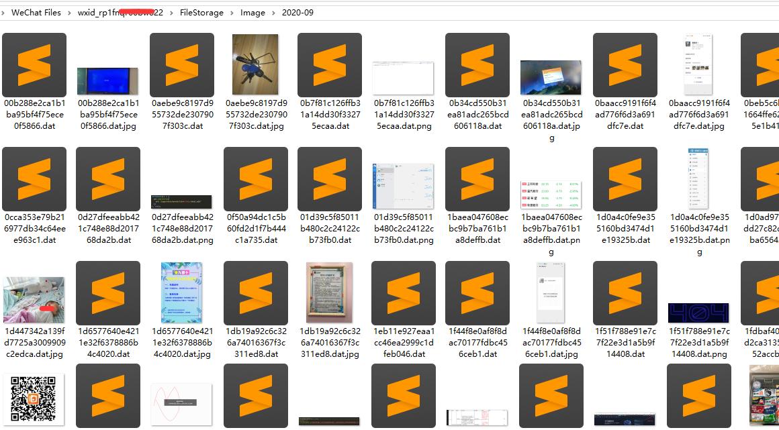Click white screenshot 0b7f81c1...dat.png thumbnail

pos(403,78)
